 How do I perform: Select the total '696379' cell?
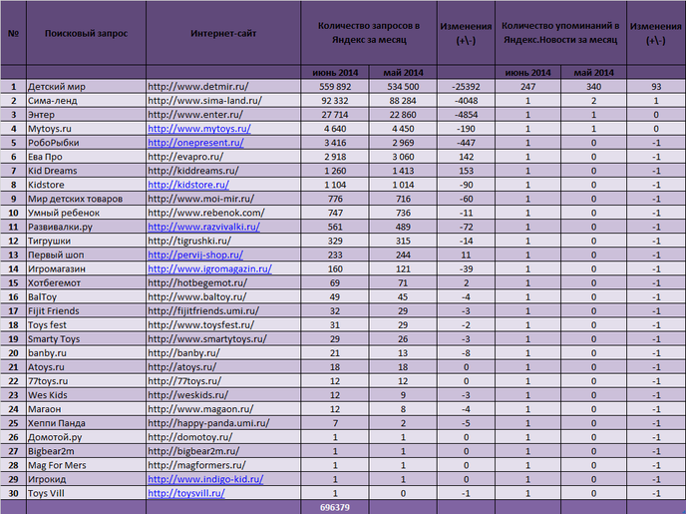point(335,507)
